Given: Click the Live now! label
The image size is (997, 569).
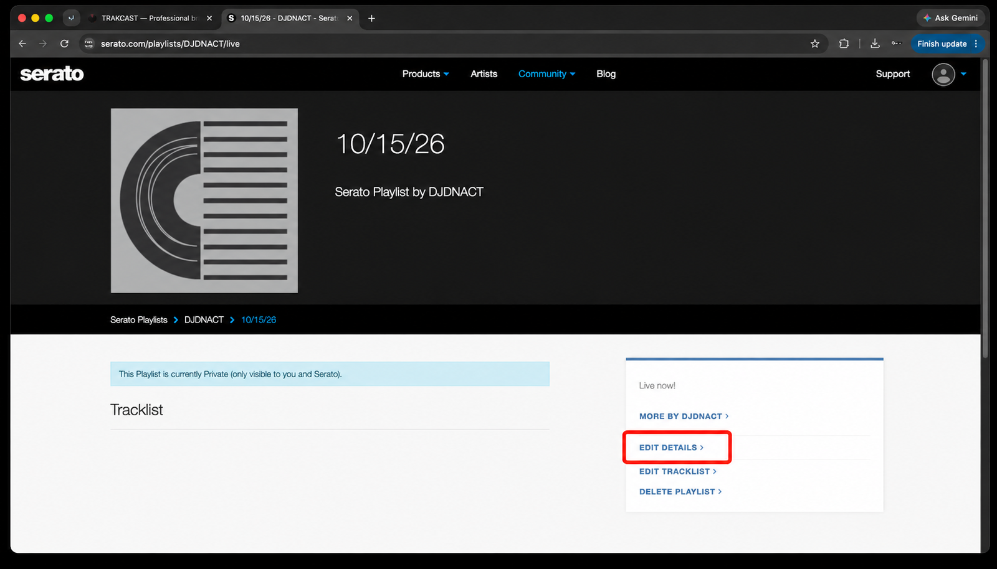Looking at the screenshot, I should [x=657, y=386].
